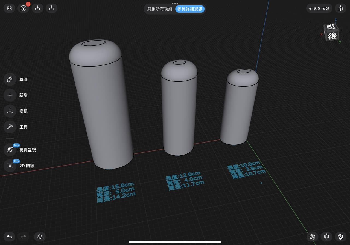
Task: Open the 變換 transform tool icon
Action: (x=10, y=111)
